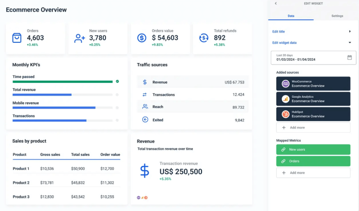Click the Total refunds circular dollar icon
This screenshot has width=359, height=211.
pos(204,38)
